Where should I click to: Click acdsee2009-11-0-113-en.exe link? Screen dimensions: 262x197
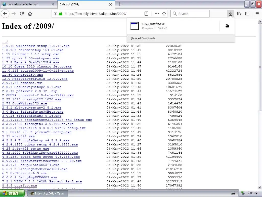tap(38, 71)
